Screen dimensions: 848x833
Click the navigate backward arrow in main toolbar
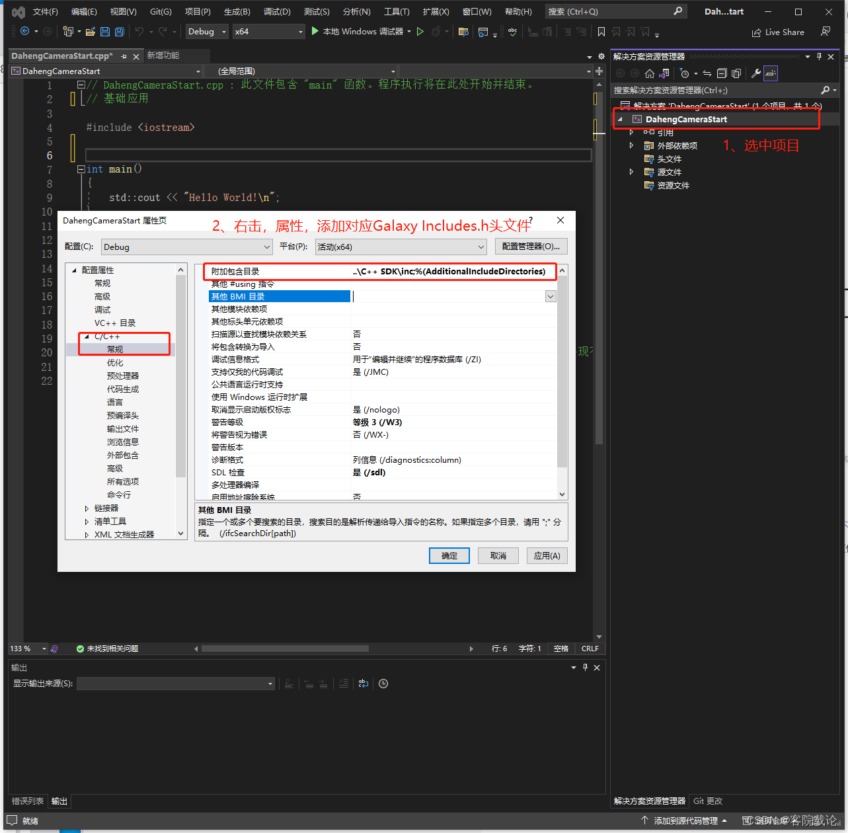coord(25,31)
